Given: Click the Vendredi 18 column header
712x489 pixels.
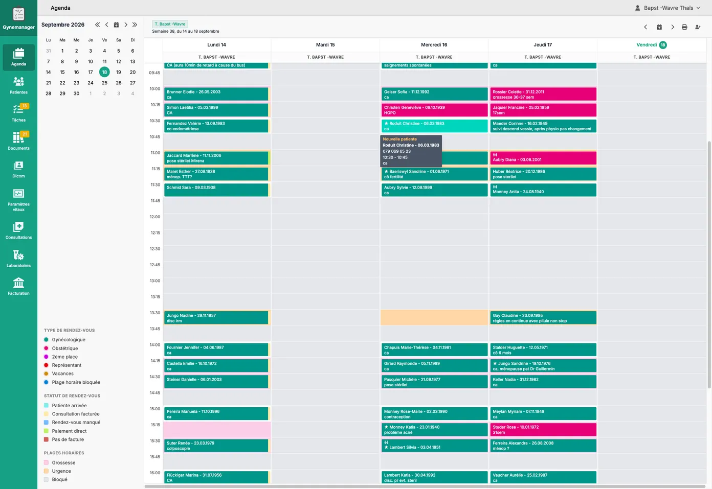Looking at the screenshot, I should pyautogui.click(x=652, y=45).
